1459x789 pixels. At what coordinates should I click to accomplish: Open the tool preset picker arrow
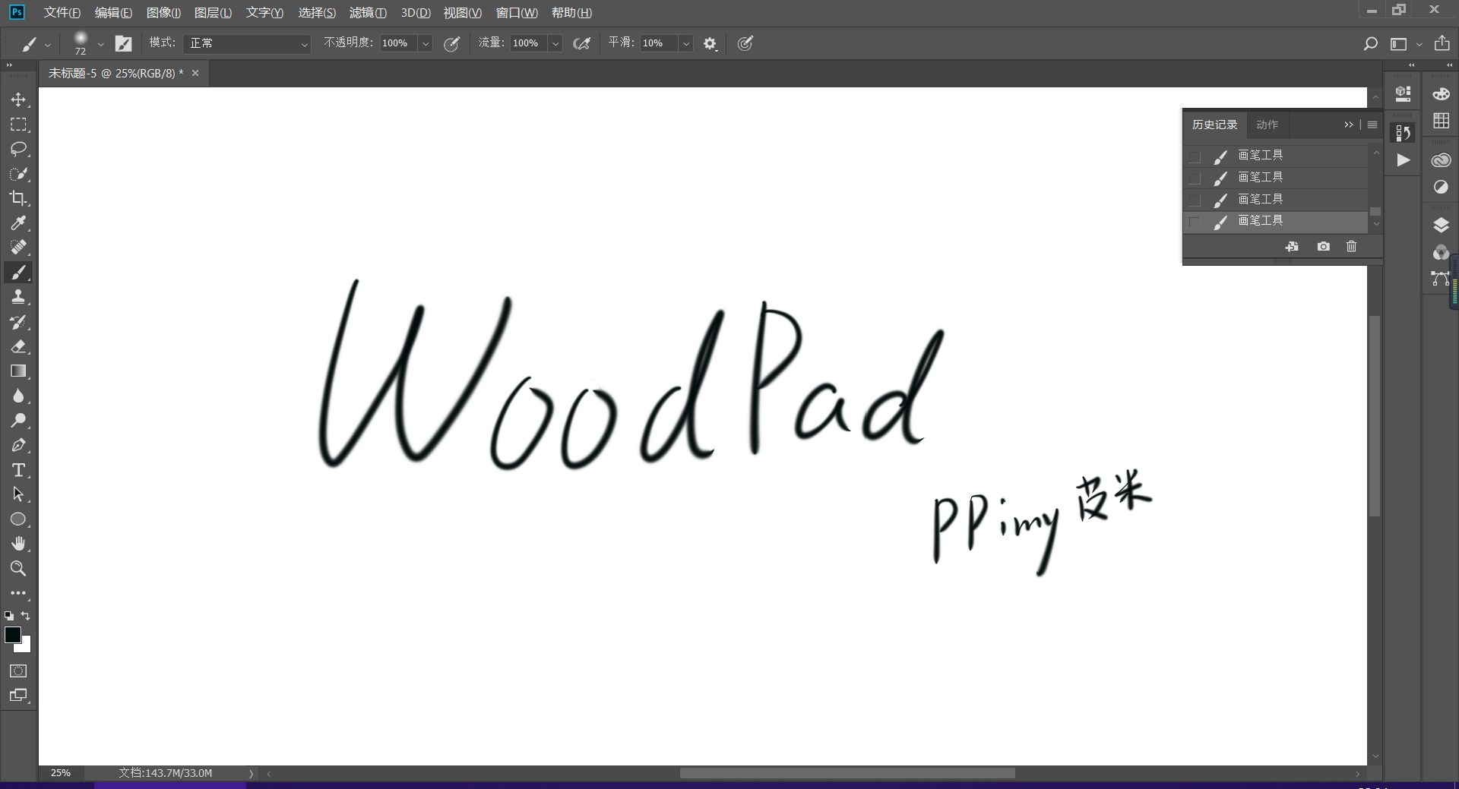(x=48, y=45)
